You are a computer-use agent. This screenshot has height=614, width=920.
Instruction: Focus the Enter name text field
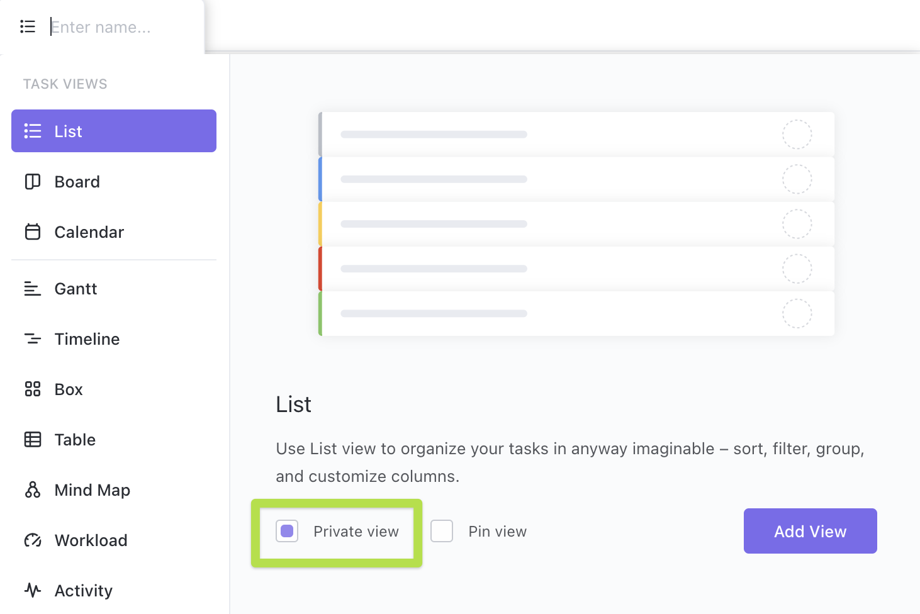(x=120, y=27)
